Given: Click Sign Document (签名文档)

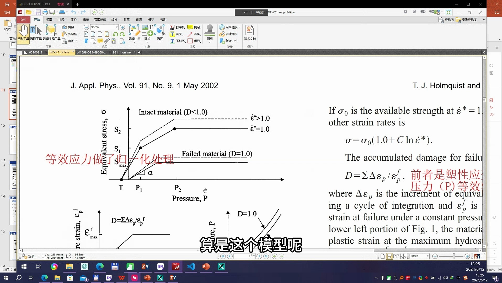Looking at the screenshot, I should [250, 33].
